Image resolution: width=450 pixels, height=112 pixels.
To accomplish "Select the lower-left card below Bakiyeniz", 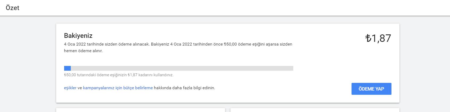I will (x=141, y=110).
